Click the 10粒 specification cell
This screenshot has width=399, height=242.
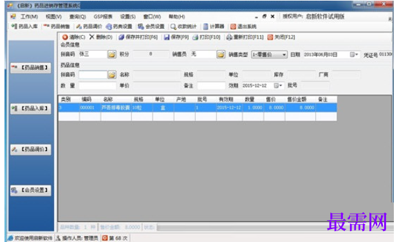(142, 108)
